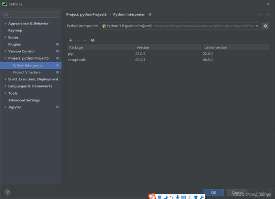Screen dimensions: 275x199
Task: Click the forward navigation arrow
Action: [267, 14]
